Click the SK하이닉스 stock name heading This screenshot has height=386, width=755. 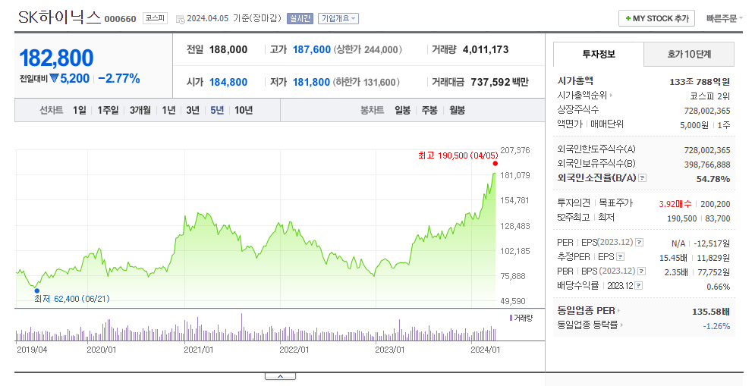point(60,17)
